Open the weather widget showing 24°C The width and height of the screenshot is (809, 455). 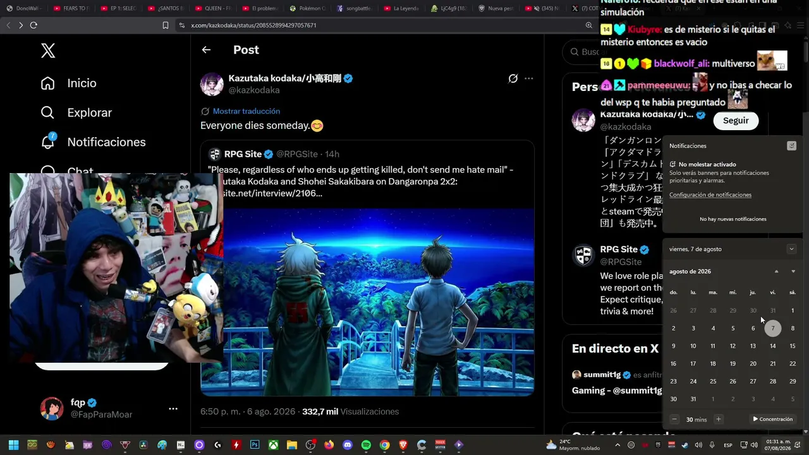point(571,445)
